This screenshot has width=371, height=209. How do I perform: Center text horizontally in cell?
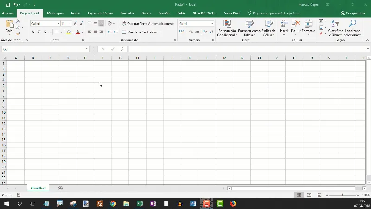96,32
